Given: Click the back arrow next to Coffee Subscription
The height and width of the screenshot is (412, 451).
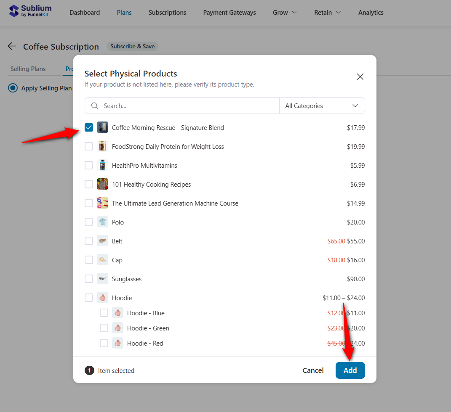Looking at the screenshot, I should click(x=11, y=46).
